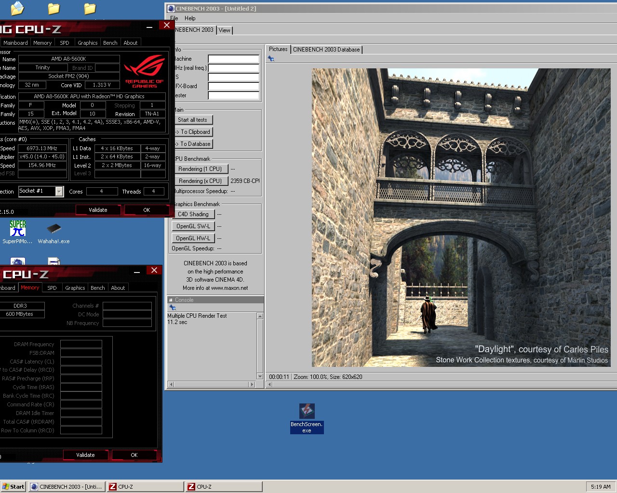
Task: Click the console horizontal scroll right arrow
Action: [x=252, y=384]
